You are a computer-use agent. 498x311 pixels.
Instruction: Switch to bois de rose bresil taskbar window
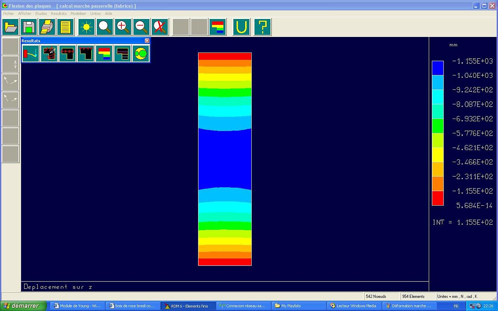coord(133,306)
